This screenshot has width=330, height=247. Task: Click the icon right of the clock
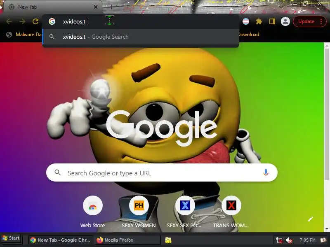click(323, 240)
